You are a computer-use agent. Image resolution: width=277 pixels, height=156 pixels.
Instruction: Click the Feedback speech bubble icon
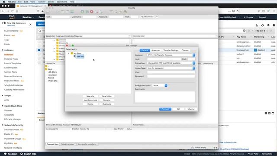pyautogui.click(x=5, y=154)
